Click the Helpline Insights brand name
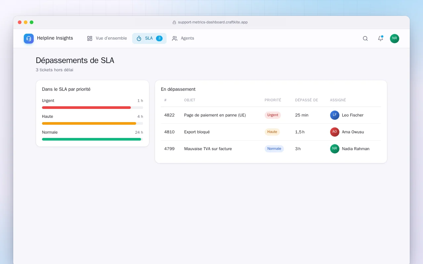 [55, 38]
